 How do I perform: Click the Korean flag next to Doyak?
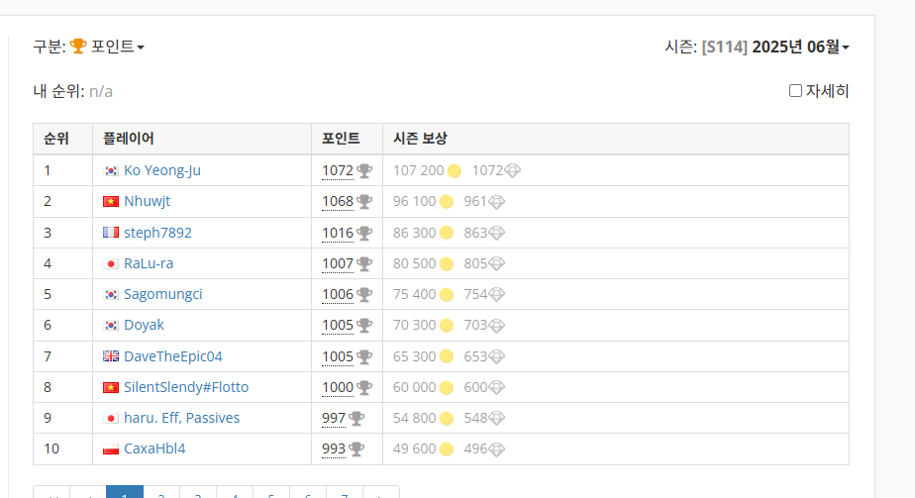click(x=111, y=326)
